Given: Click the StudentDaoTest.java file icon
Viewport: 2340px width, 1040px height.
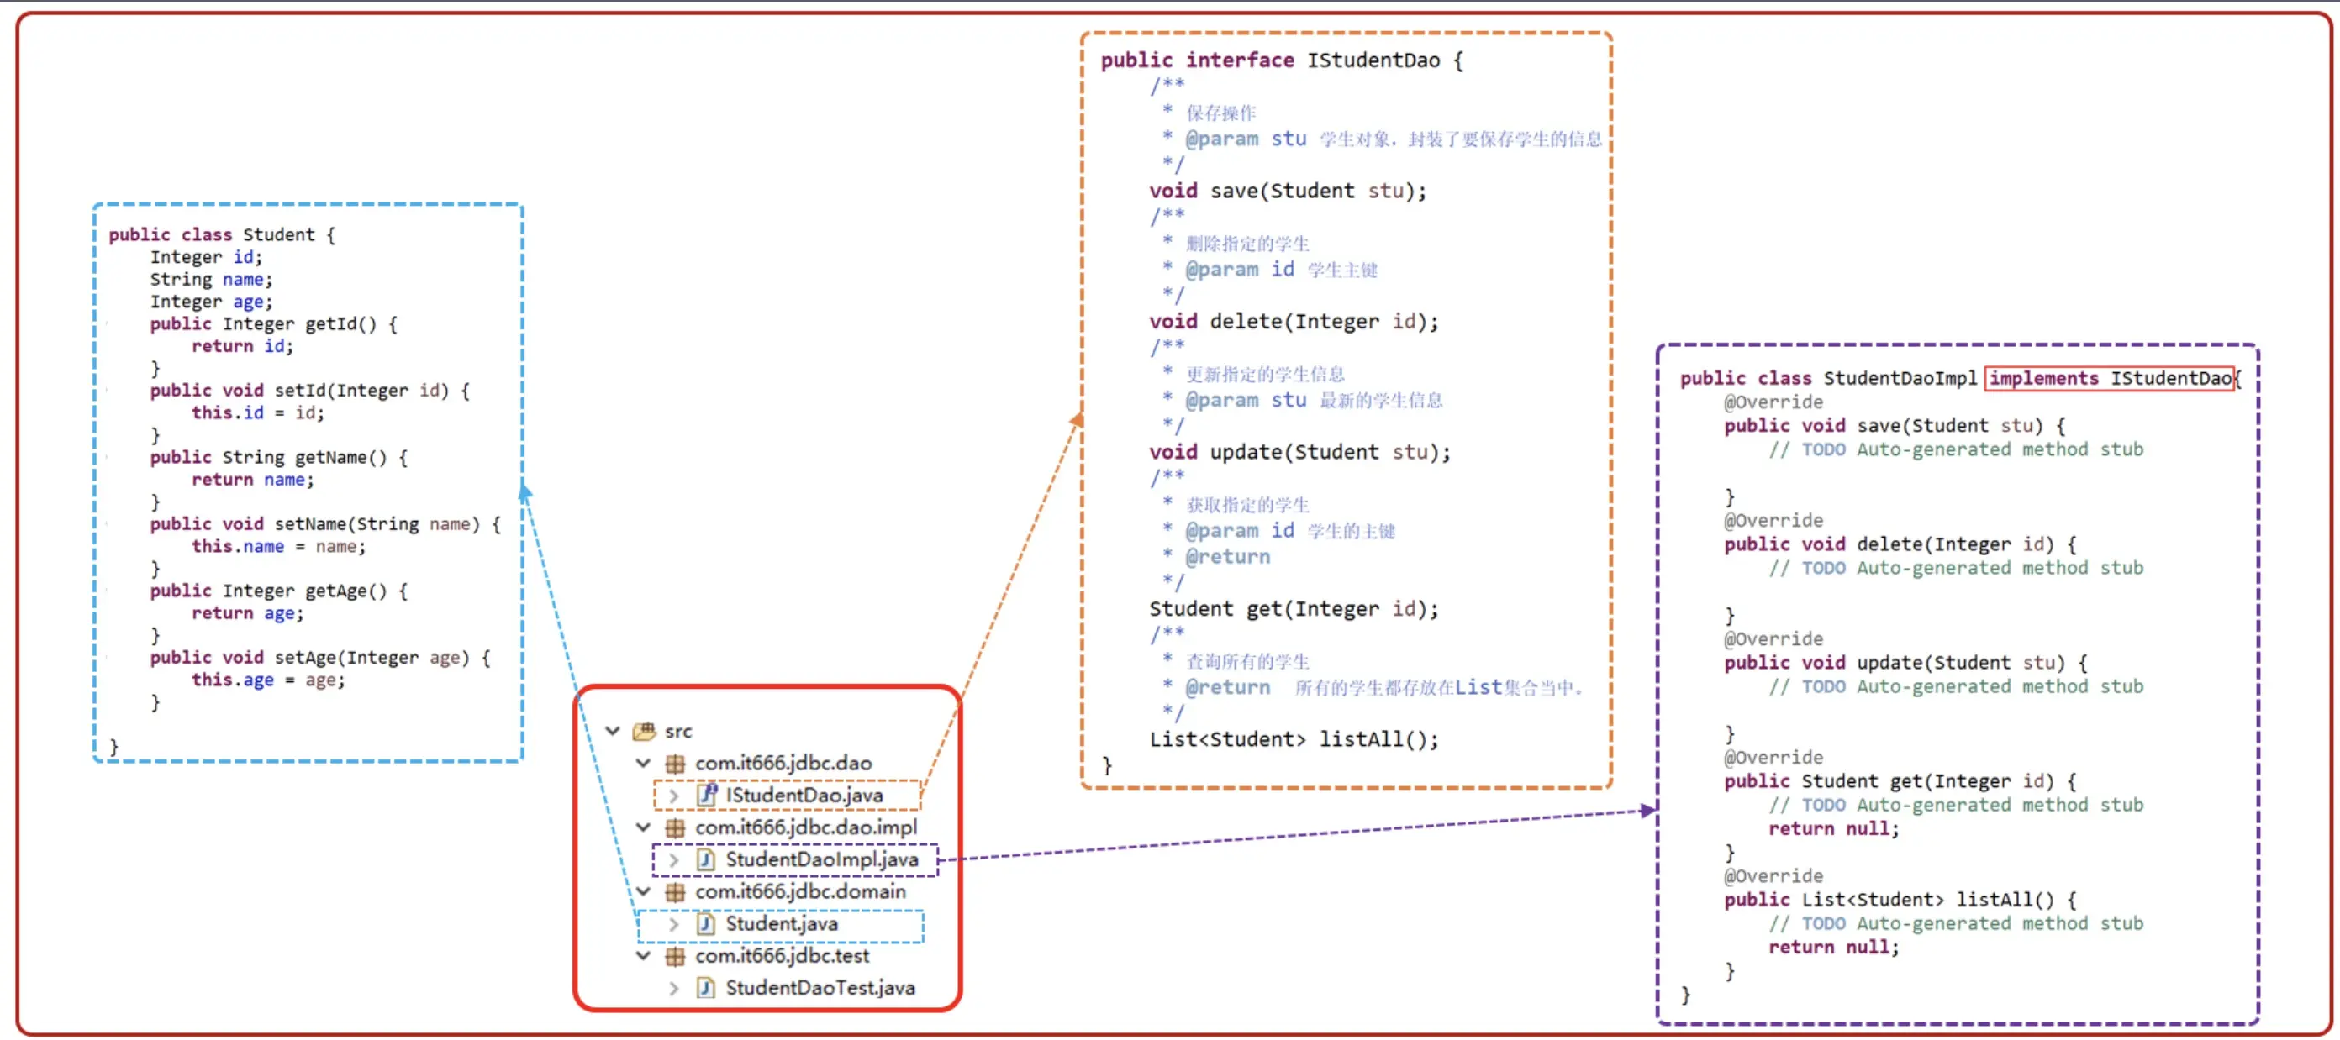Looking at the screenshot, I should [x=706, y=987].
